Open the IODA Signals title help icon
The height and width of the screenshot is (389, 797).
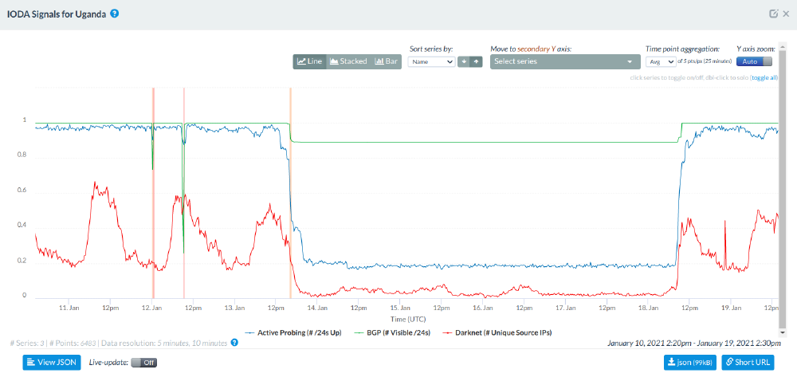pos(115,14)
